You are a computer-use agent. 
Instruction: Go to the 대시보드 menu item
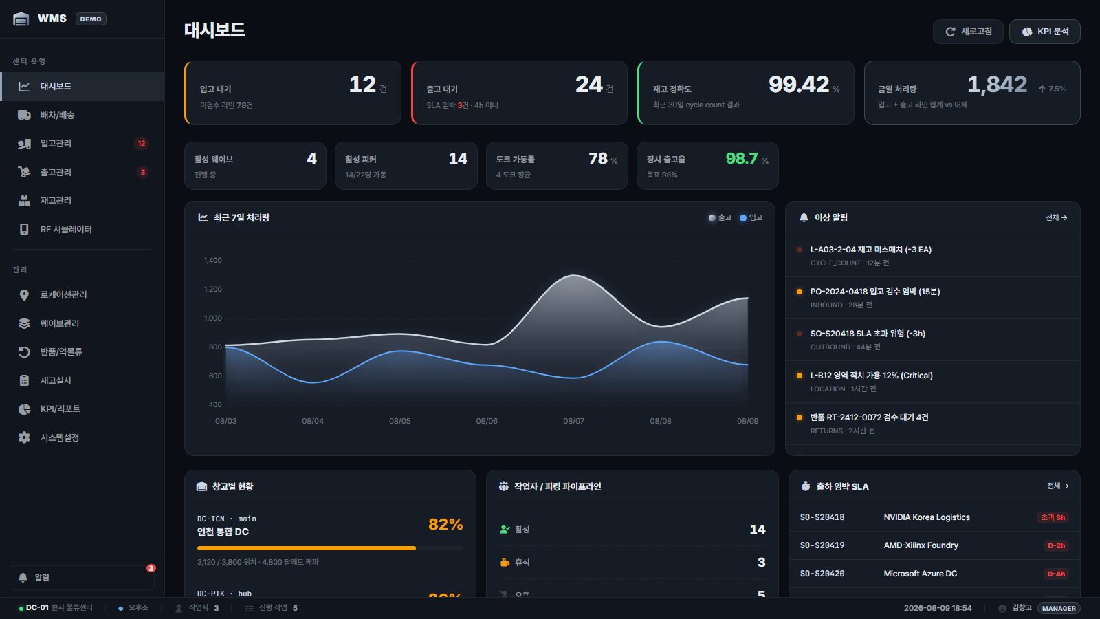tap(82, 87)
